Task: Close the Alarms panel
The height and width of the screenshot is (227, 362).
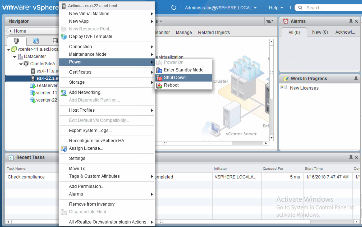Action: pyautogui.click(x=356, y=21)
